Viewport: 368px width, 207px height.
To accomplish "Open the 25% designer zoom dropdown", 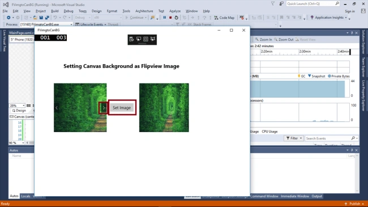I will coord(23,105).
